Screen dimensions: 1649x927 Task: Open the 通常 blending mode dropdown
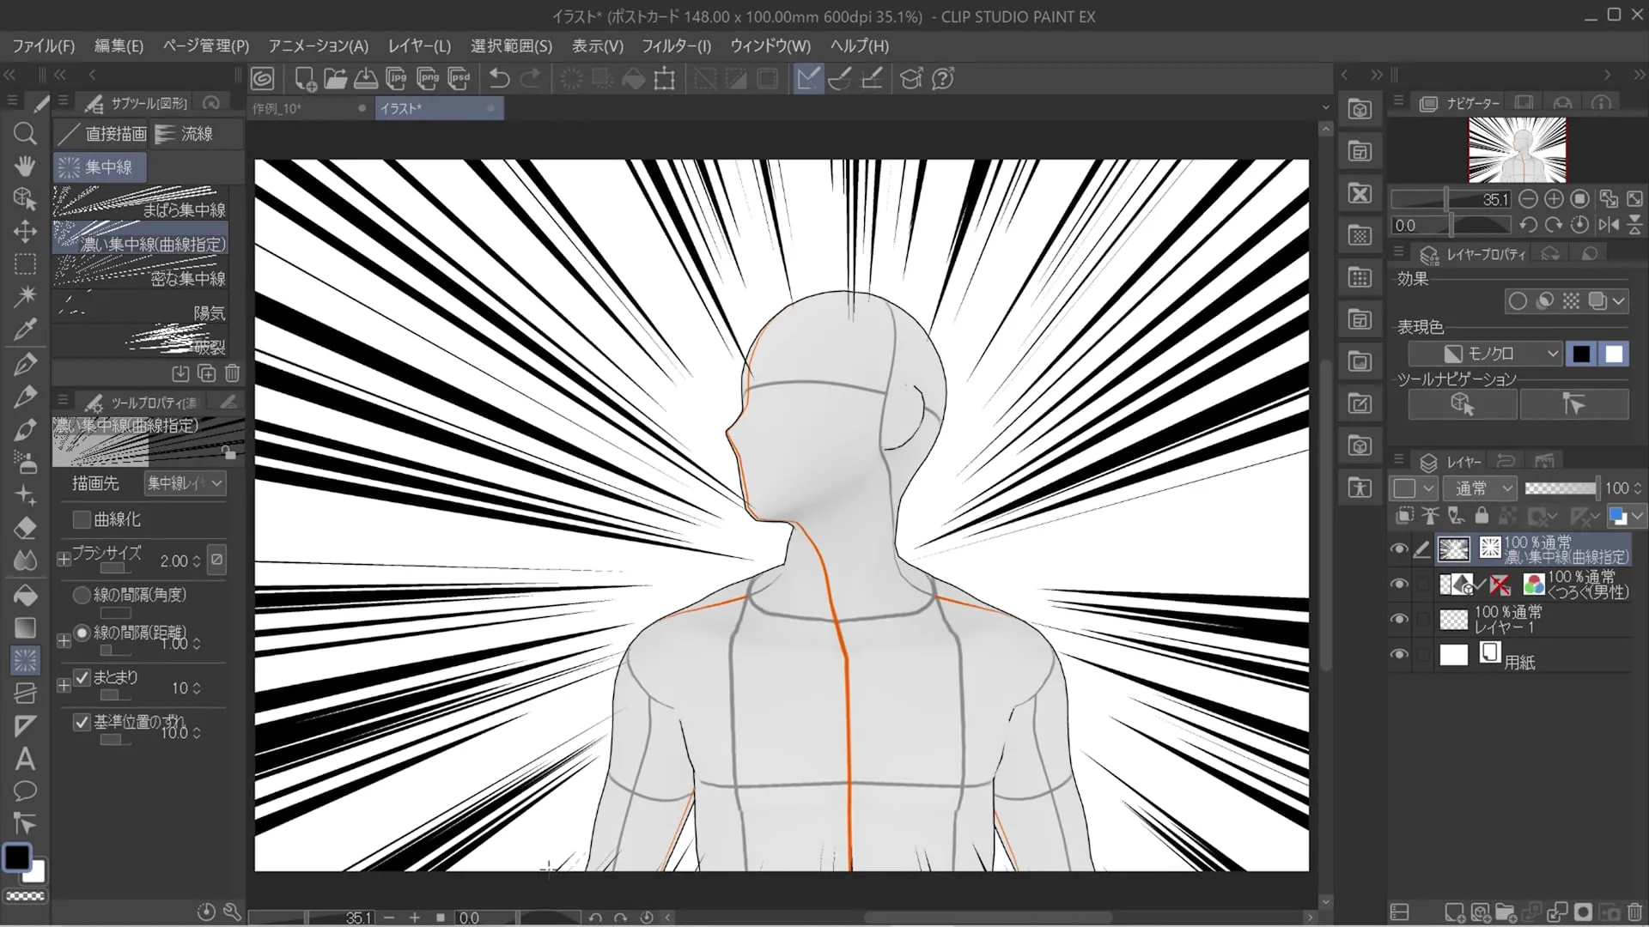[1482, 488]
